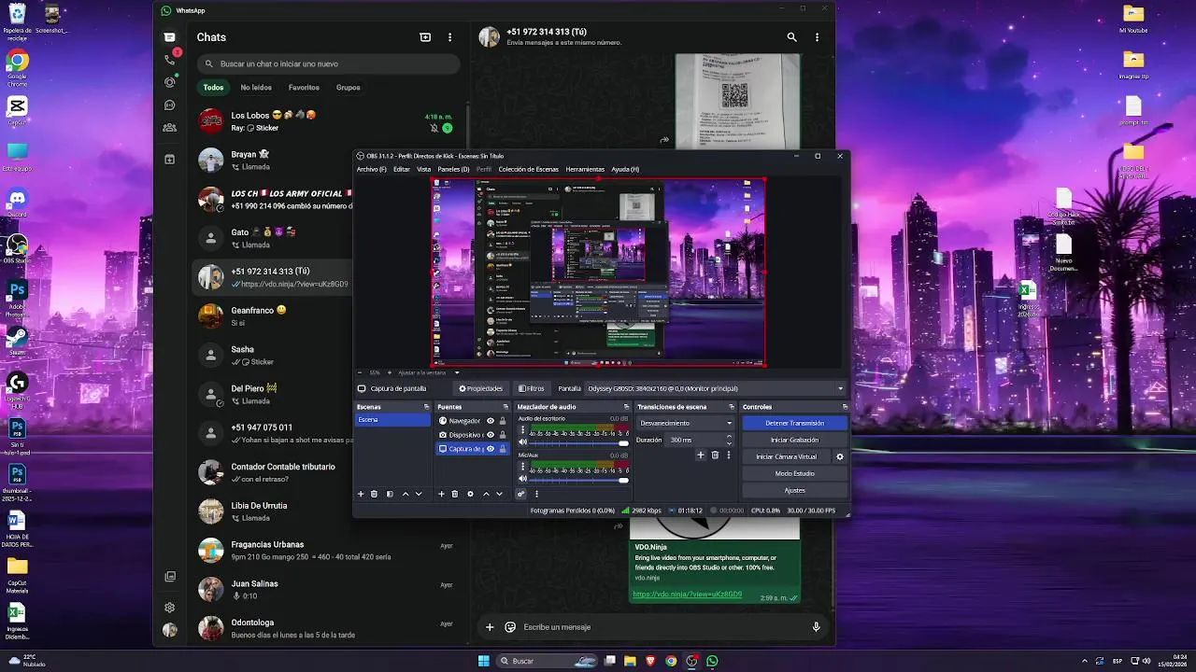
Task: Switch to Grupos chat filter
Action: point(349,88)
